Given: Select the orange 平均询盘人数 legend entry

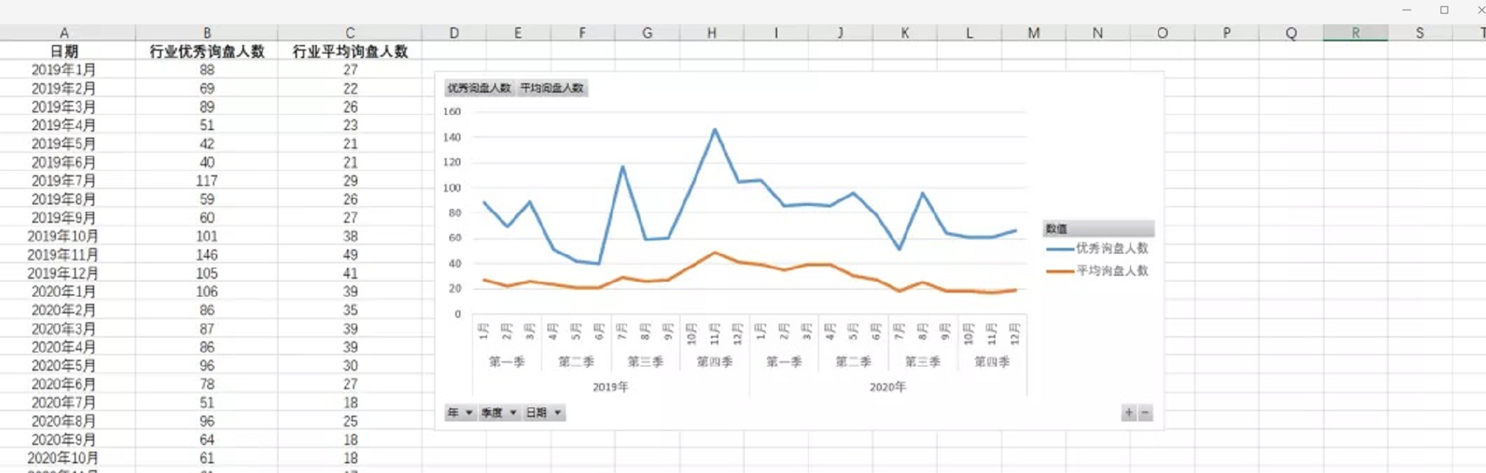Looking at the screenshot, I should click(x=1098, y=271).
